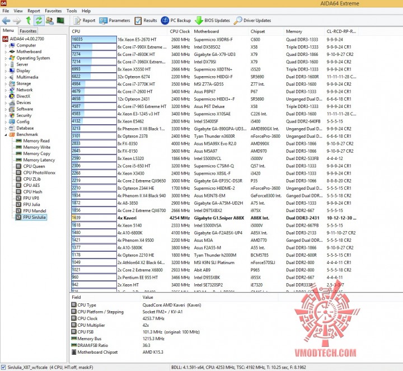The width and height of the screenshot is (403, 371).
Task: Click the green Up arrow toolbar icon
Action: tap(29, 20)
